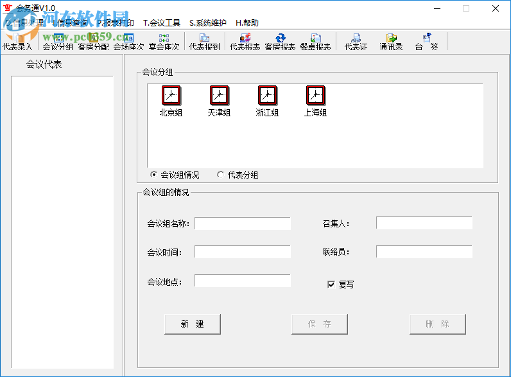This screenshot has height=377, width=511.
Task: Focus the 联络员 input field
Action: pos(424,252)
